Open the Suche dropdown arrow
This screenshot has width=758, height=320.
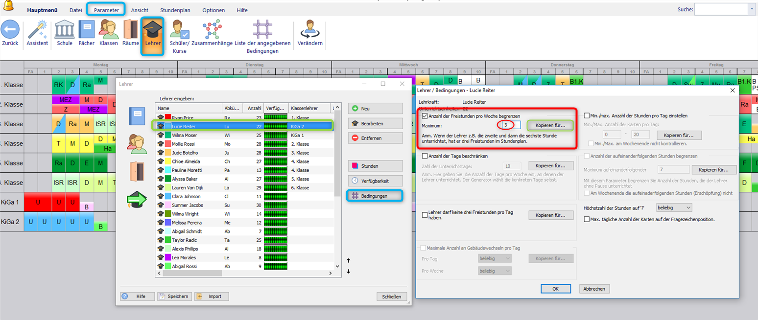pos(751,9)
